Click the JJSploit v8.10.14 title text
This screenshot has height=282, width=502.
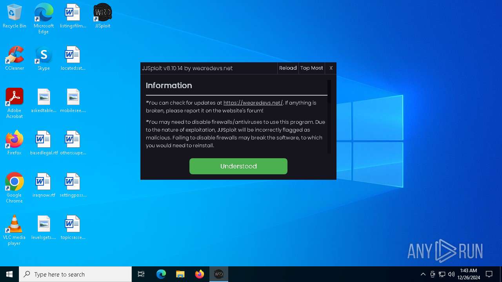[187, 68]
